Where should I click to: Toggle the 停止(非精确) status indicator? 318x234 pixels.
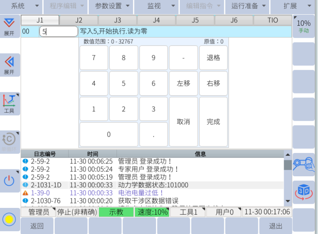click(77, 212)
